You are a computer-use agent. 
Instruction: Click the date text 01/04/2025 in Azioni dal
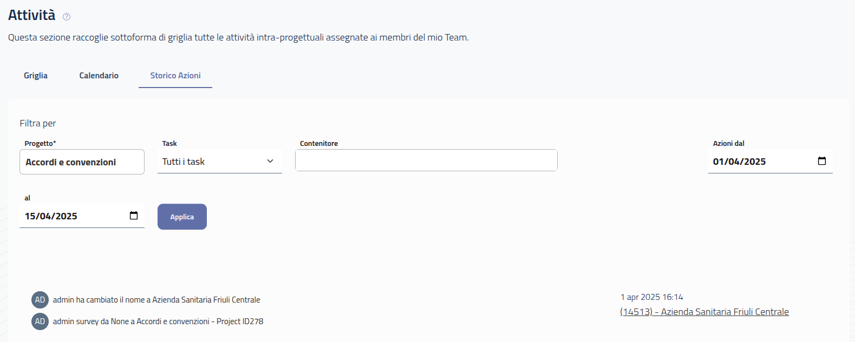[x=739, y=162]
